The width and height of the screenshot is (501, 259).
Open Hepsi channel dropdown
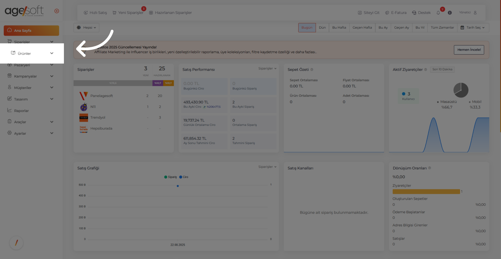(86, 28)
